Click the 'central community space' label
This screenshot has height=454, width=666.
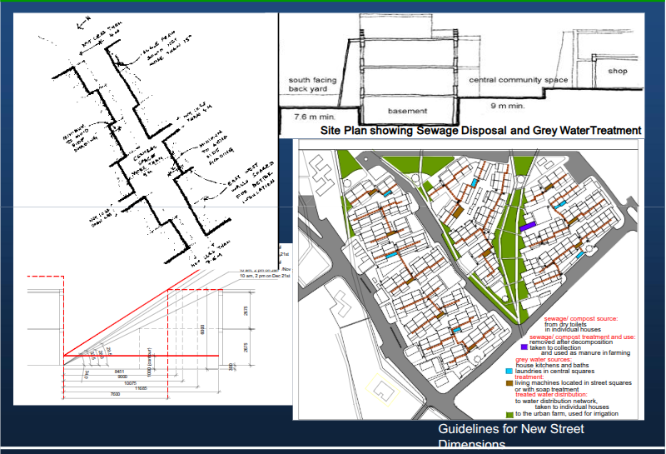518,80
